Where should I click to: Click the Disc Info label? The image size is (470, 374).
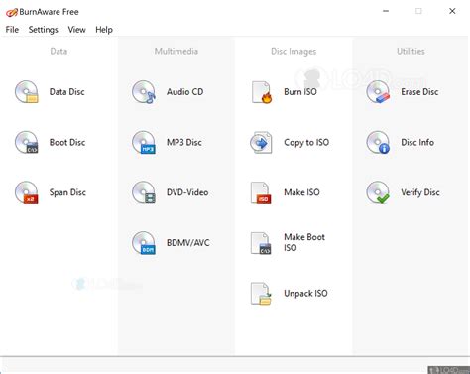point(417,142)
